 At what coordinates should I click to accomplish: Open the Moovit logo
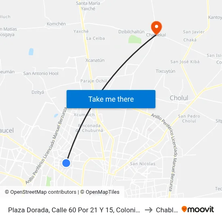(x=198, y=209)
